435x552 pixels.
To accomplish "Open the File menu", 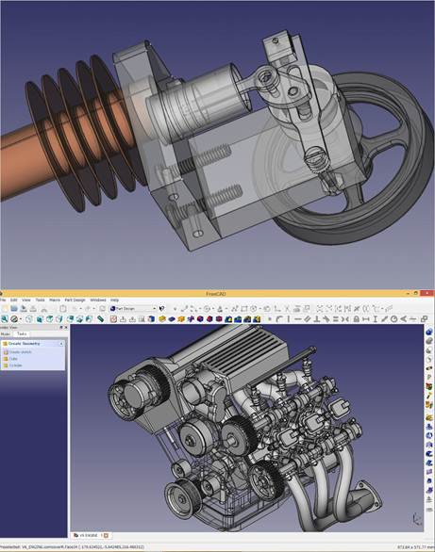I will 3,300.
